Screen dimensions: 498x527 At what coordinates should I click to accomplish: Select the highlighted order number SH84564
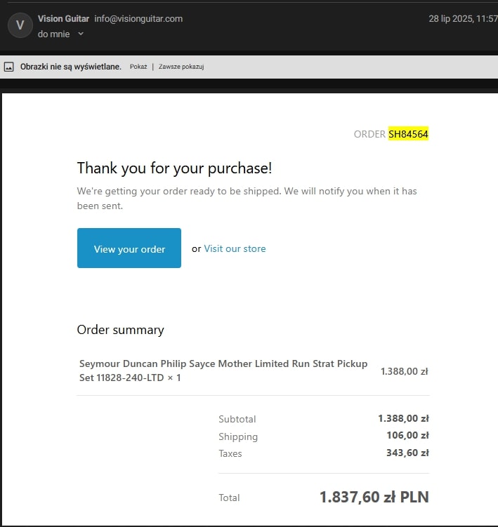click(408, 134)
